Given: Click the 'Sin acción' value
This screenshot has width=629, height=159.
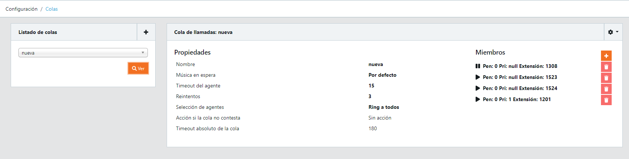Looking at the screenshot, I should point(380,118).
